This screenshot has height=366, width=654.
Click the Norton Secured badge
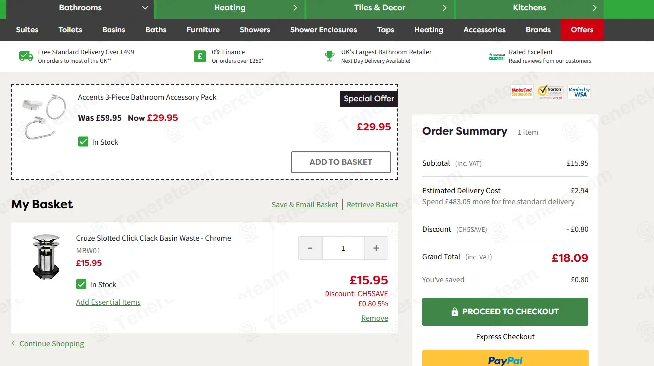(x=549, y=92)
